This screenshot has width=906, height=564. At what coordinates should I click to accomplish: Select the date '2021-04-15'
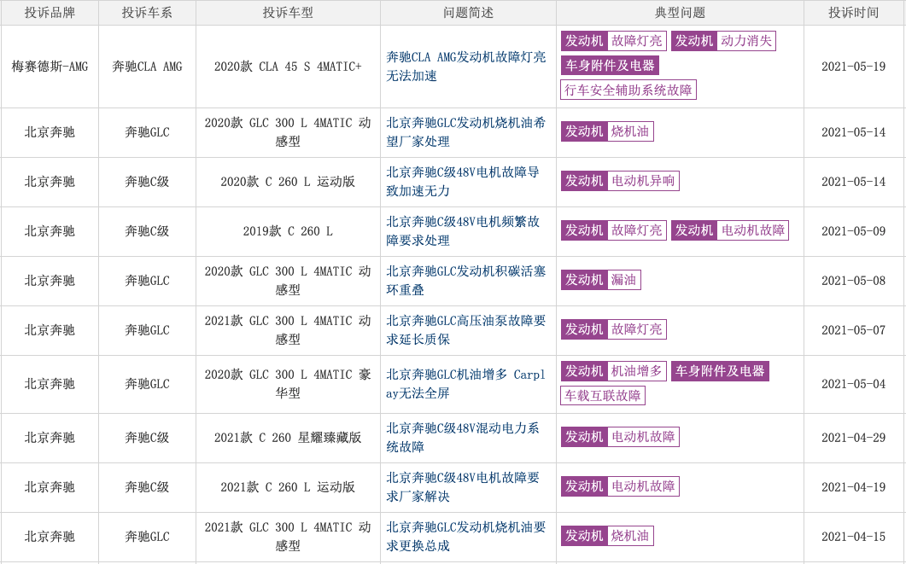click(x=853, y=537)
